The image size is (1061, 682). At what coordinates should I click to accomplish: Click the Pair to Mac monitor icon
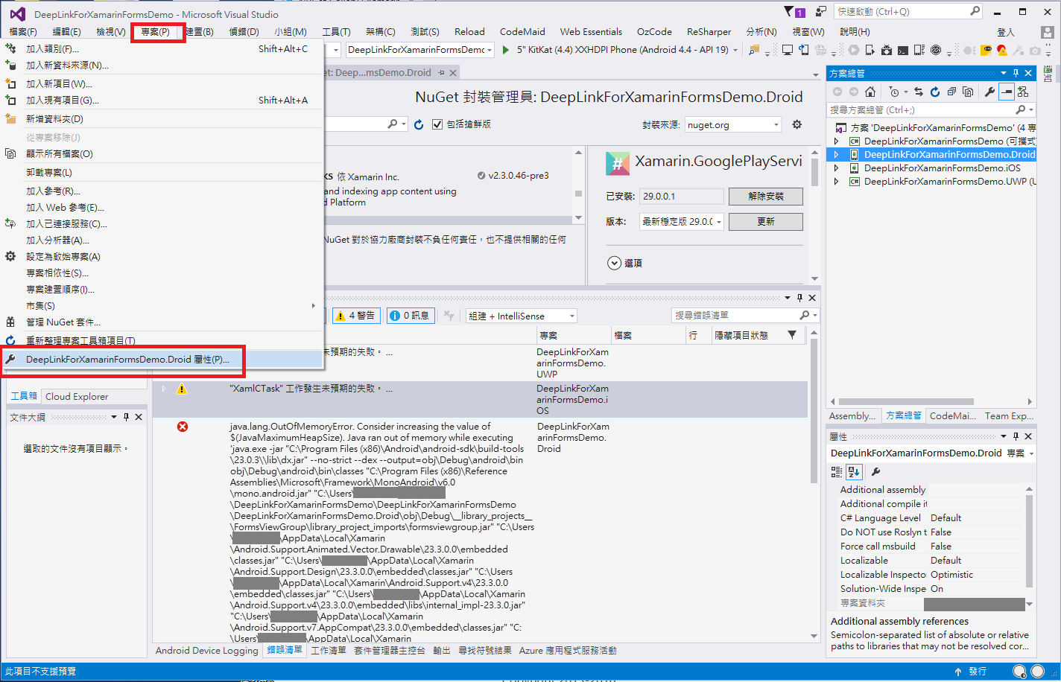787,50
